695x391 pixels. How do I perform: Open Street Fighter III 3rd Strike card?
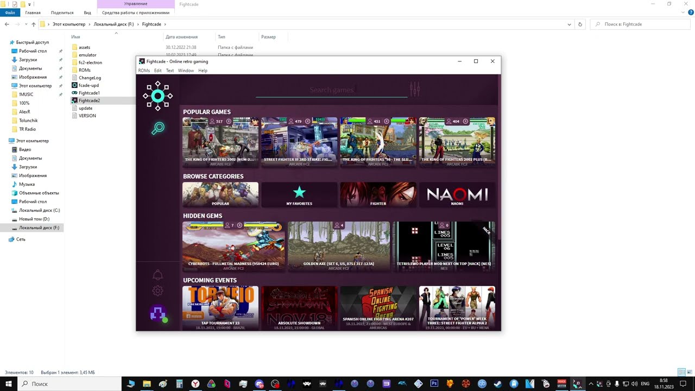point(299,142)
